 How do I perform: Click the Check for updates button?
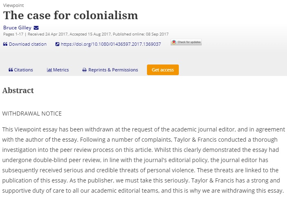tap(186, 42)
